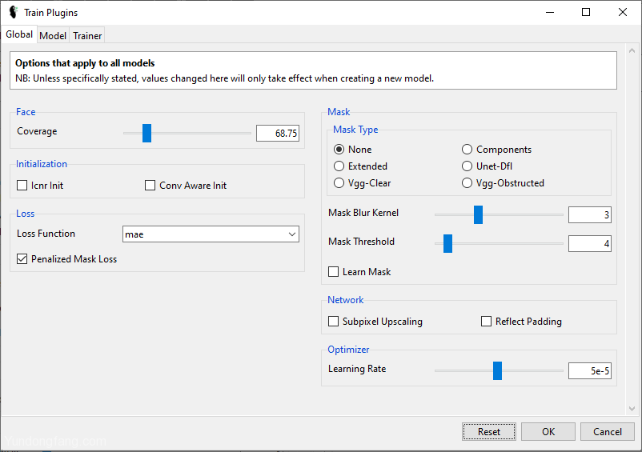Enable Subpixel Upscaling checkbox
642x452 pixels.
(x=334, y=322)
